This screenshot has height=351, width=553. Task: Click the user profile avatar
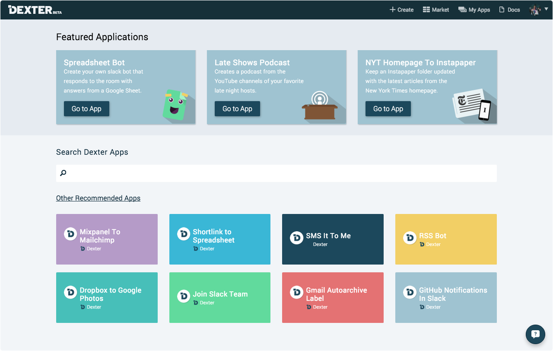coord(535,10)
